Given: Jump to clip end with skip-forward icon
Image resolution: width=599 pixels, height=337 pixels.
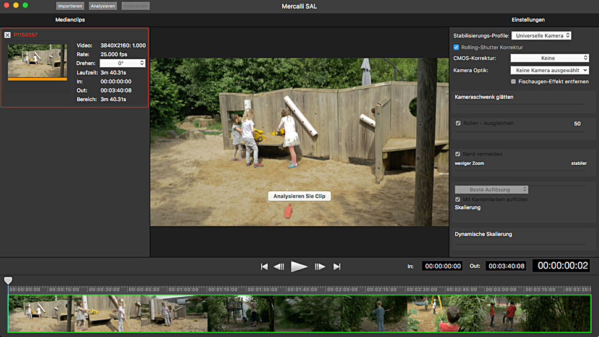Looking at the screenshot, I should pos(337,267).
